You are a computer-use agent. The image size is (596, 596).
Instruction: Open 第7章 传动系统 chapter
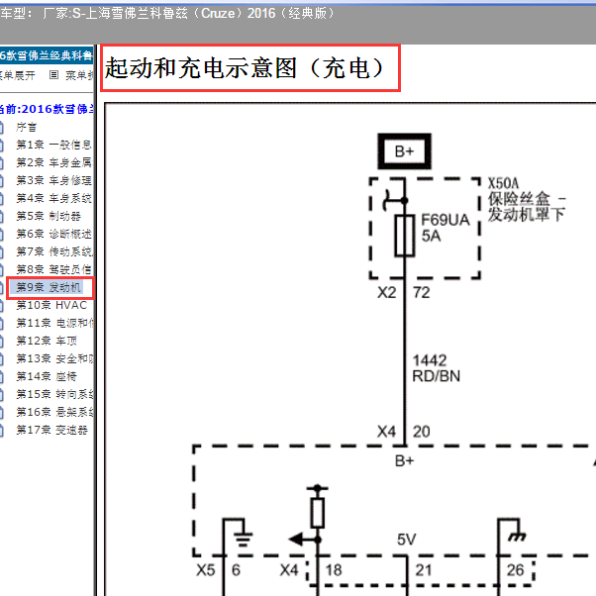coord(53,251)
